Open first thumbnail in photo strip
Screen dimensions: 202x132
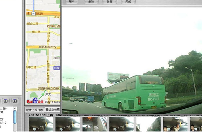41,124
